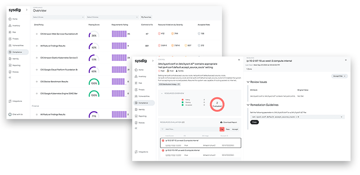This screenshot has height=175, width=360.
Task: Open Chat with Us in the Overview sidebar
Action: pos(16,114)
